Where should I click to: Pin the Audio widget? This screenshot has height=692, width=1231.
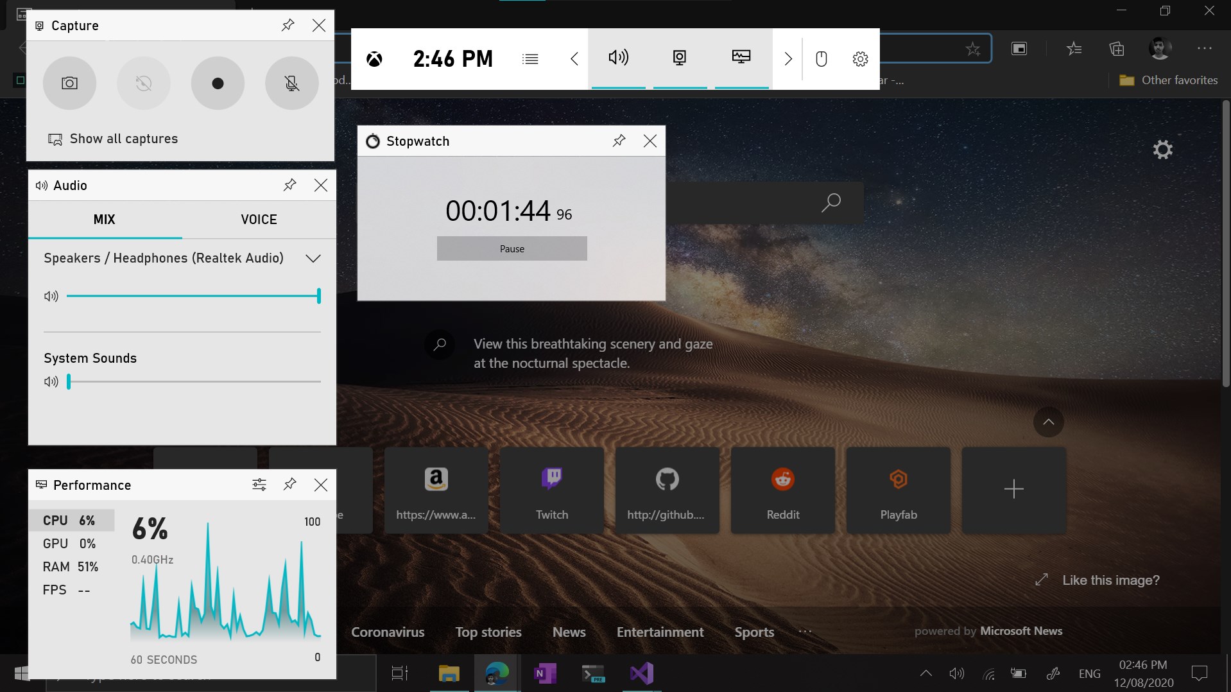(290, 185)
